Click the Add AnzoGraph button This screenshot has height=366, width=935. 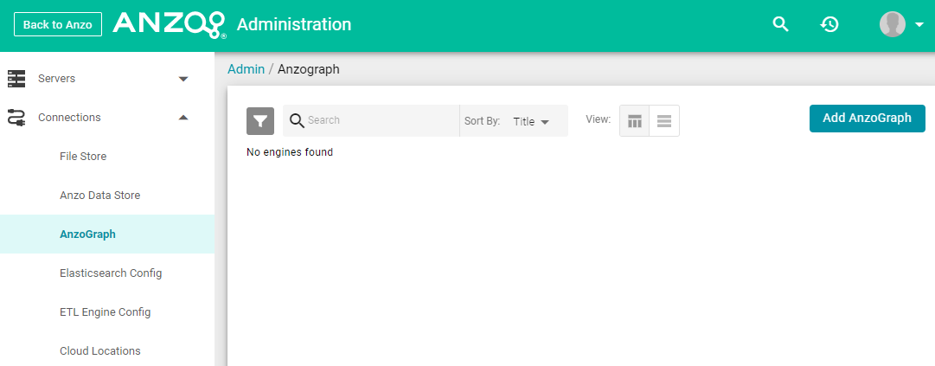tap(867, 118)
